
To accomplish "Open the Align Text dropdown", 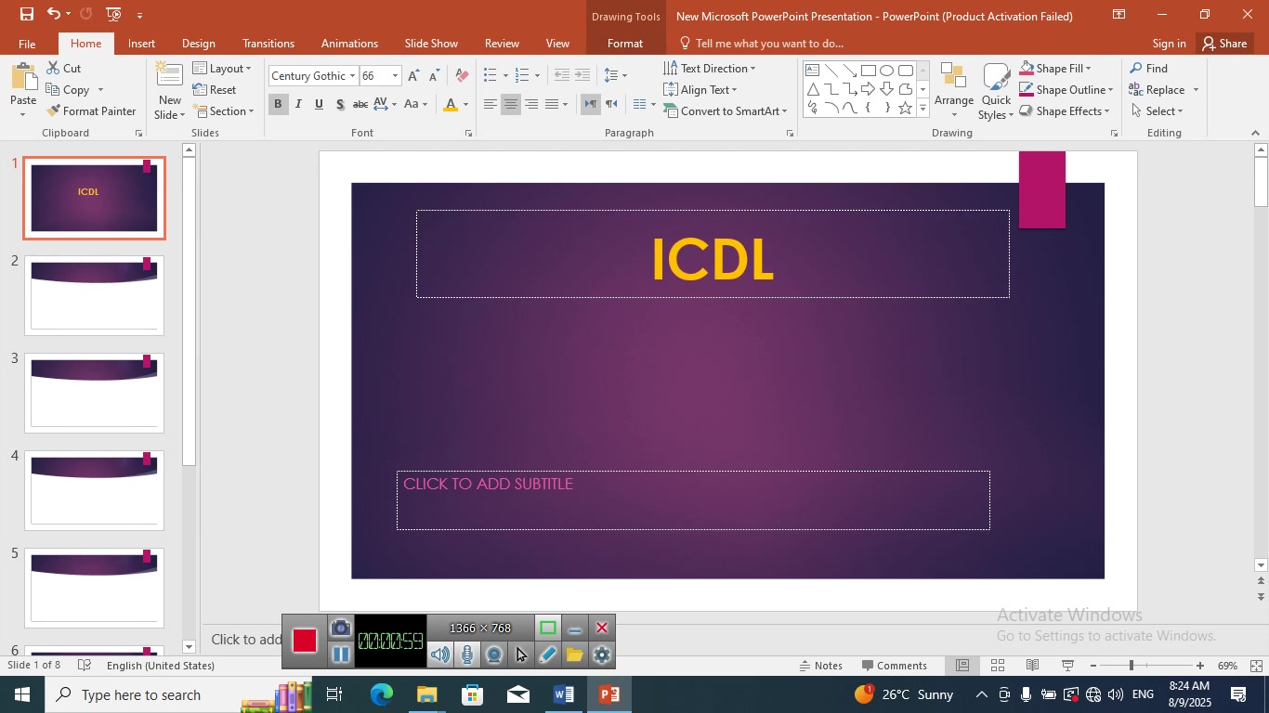I will pos(700,90).
